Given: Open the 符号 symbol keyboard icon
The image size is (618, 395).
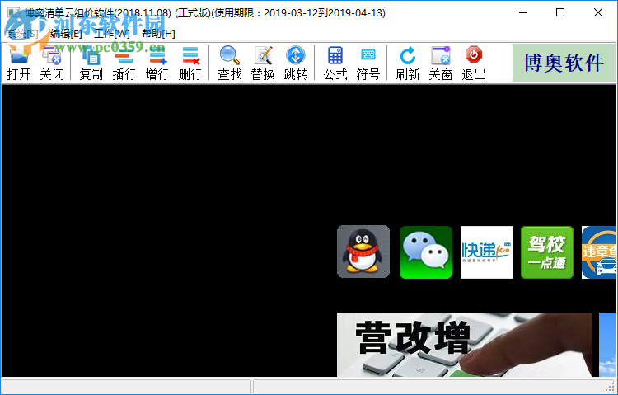Looking at the screenshot, I should point(368,63).
